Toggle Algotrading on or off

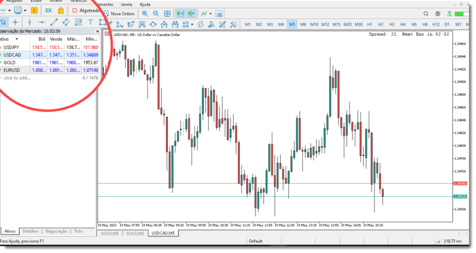tap(86, 11)
